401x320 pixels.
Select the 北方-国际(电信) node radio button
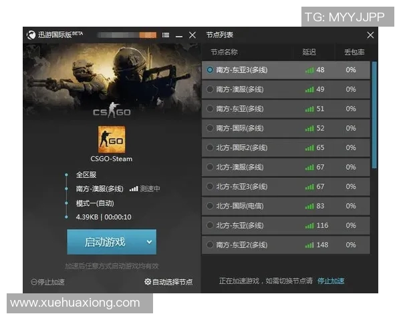[210, 206]
